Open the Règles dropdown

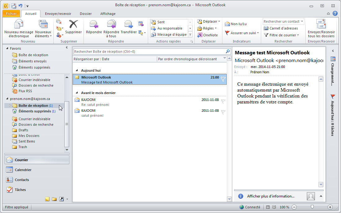(207, 28)
